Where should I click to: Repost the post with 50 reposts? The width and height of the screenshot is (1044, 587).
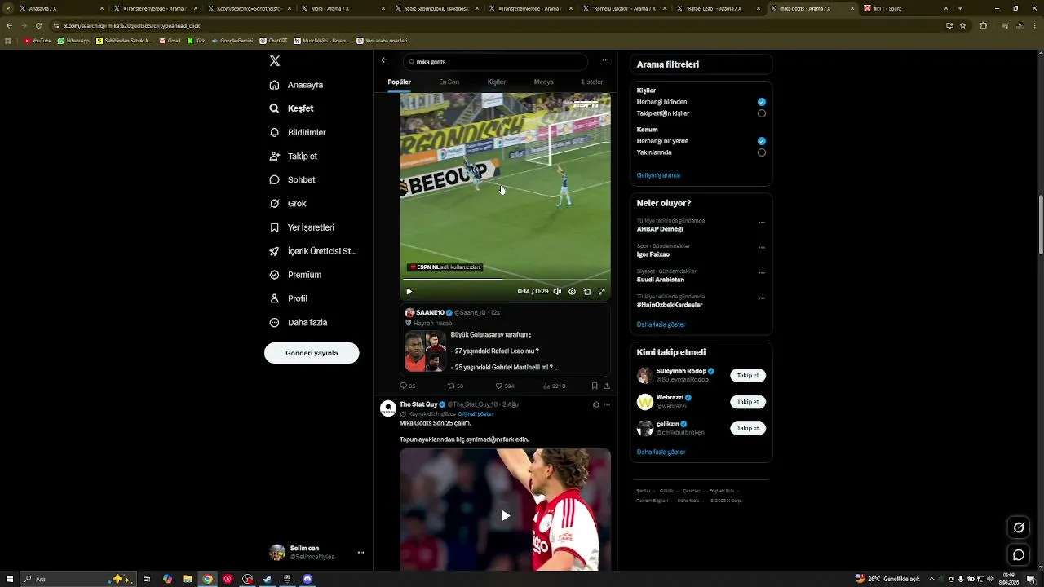point(455,386)
